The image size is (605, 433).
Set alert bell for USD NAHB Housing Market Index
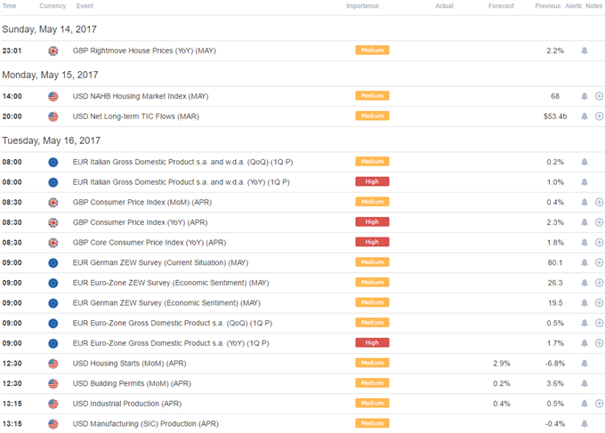(585, 96)
